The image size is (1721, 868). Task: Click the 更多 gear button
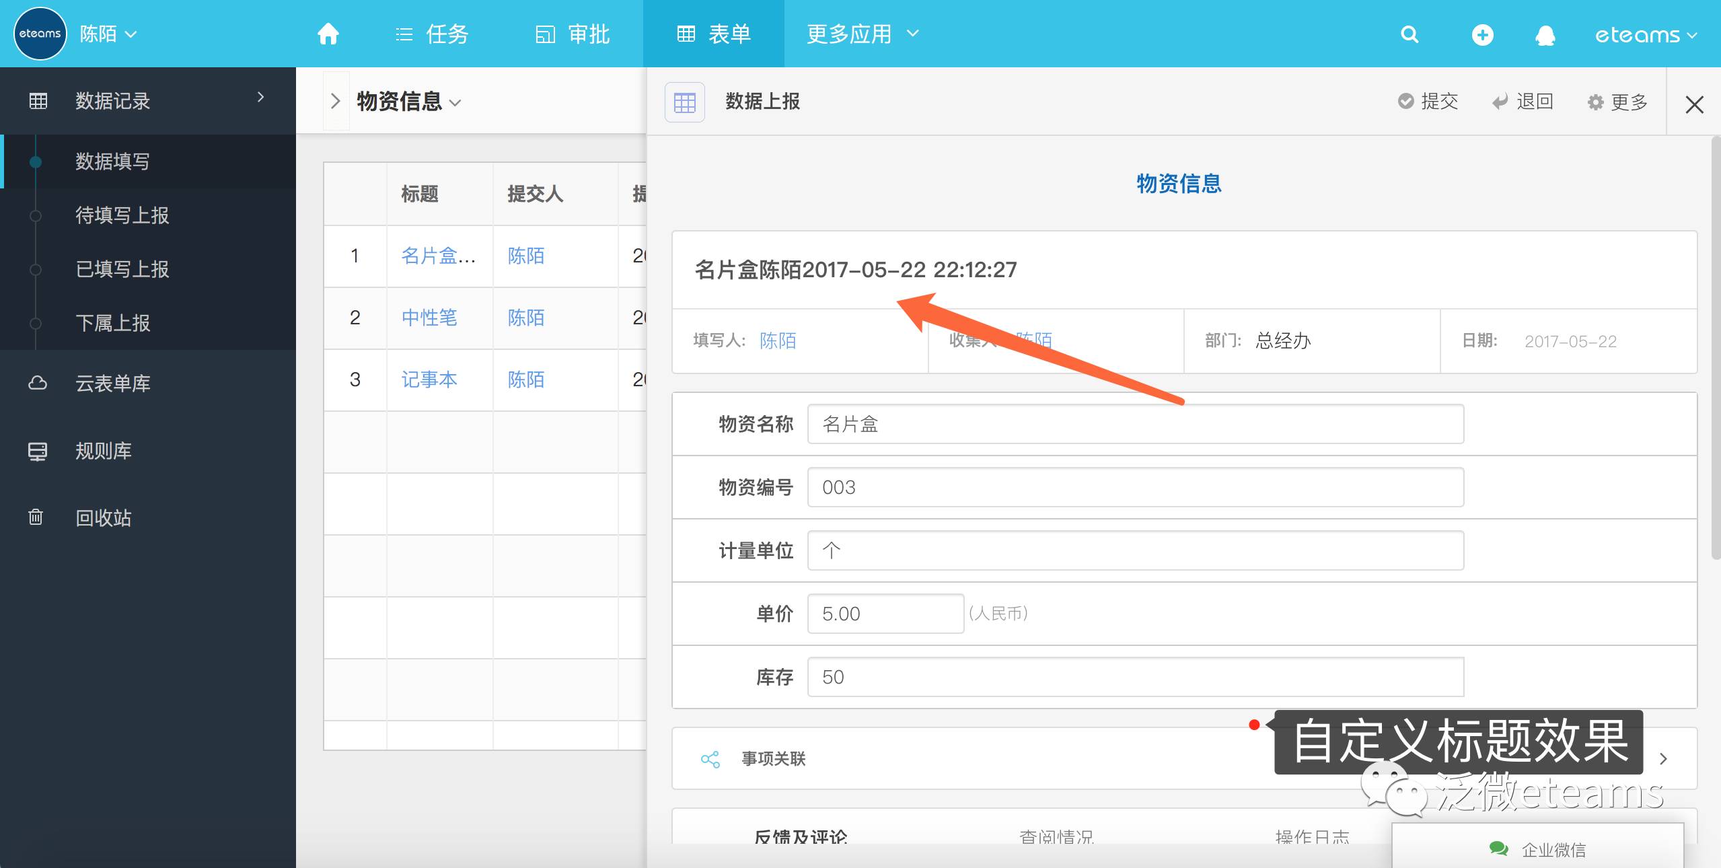[x=1617, y=102]
